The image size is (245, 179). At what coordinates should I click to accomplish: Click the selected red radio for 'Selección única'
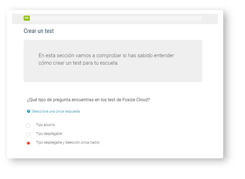click(x=28, y=143)
